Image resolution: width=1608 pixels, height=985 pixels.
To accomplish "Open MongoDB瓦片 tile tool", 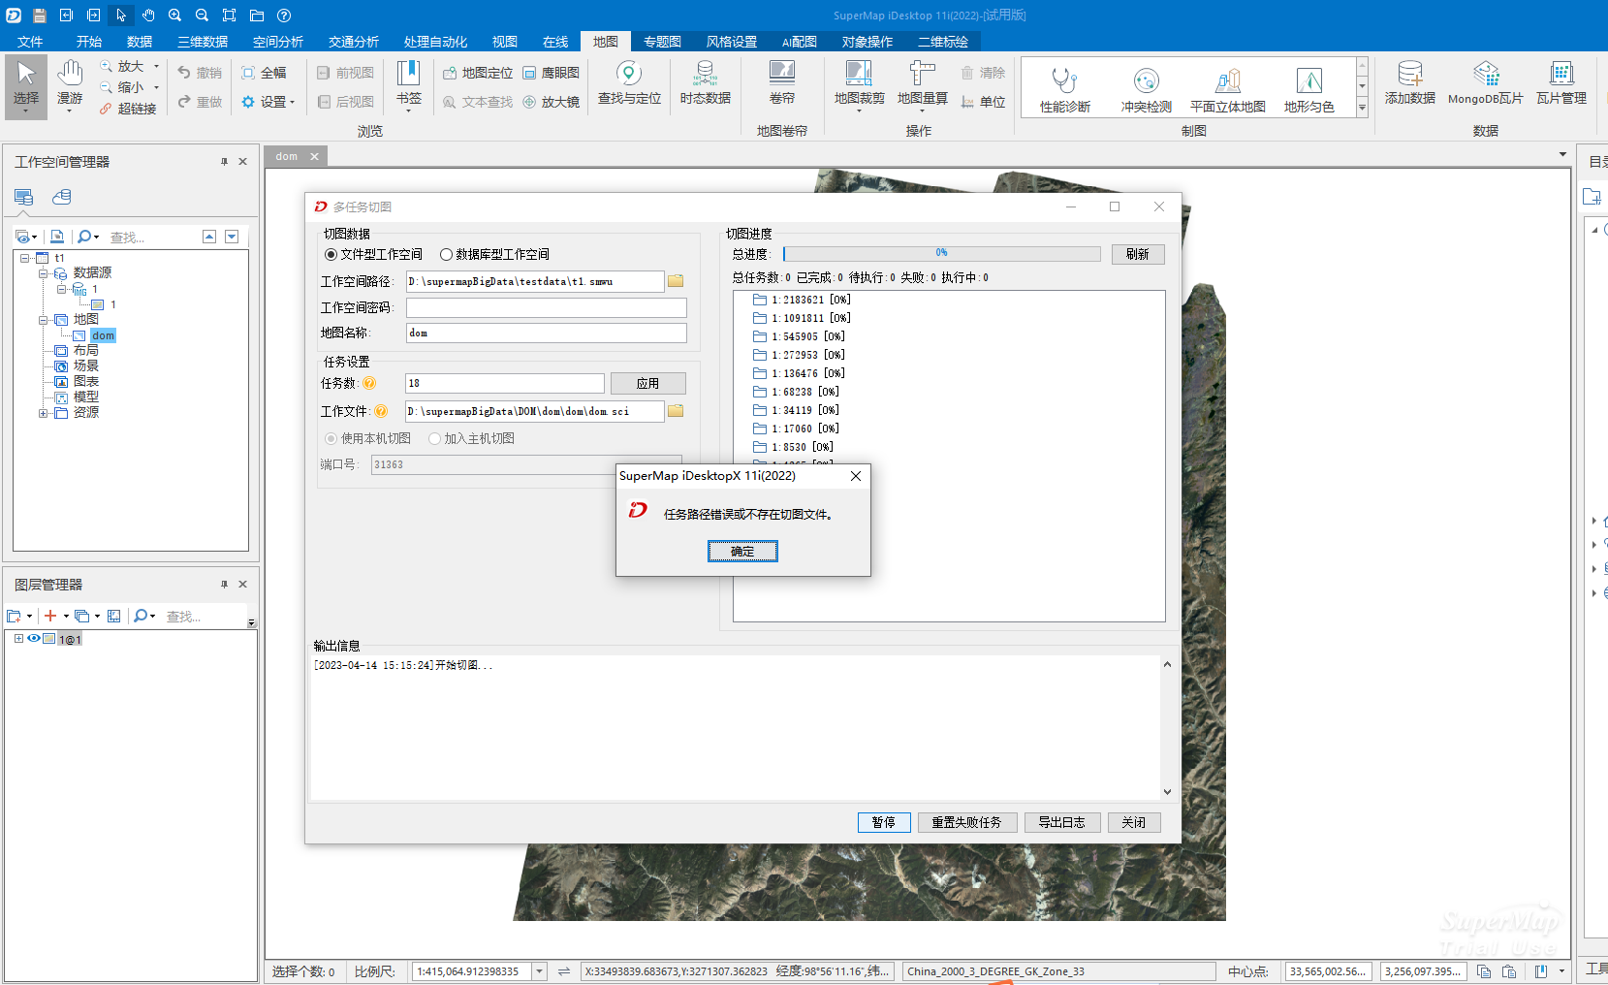I will pyautogui.click(x=1485, y=83).
